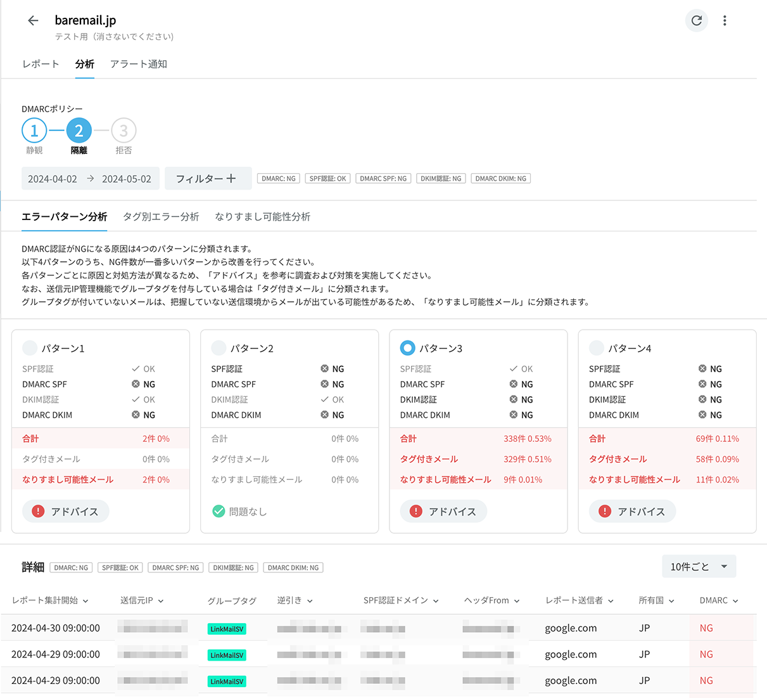Click red exclamation icon in パターン4 advice
The width and height of the screenshot is (767, 698).
[605, 511]
